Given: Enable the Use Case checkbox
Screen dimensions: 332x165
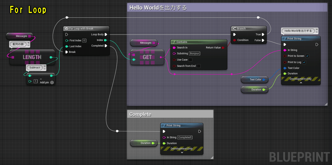Looking at the screenshot, I should [x=190, y=60].
